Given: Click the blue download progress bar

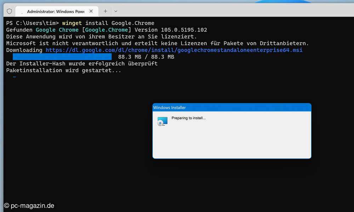Looking at the screenshot, I should 62,57.
